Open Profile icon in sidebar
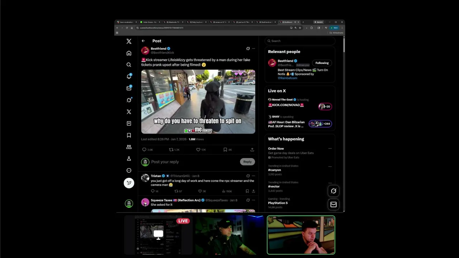The image size is (459, 258). click(129, 158)
